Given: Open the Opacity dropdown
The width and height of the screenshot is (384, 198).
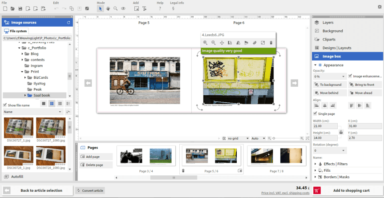Looking at the screenshot, I should pos(329,77).
